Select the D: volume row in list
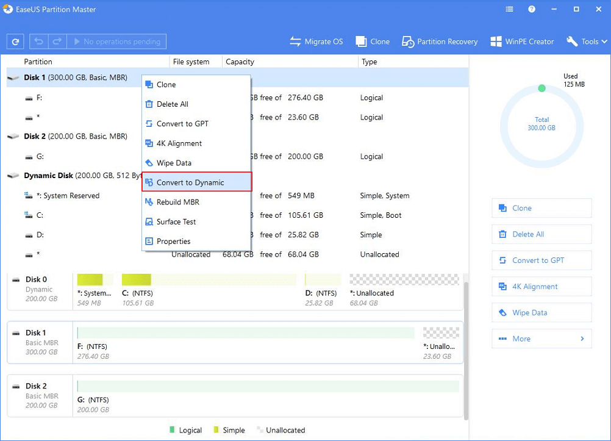Viewport: 611px width, 441px height. point(238,235)
